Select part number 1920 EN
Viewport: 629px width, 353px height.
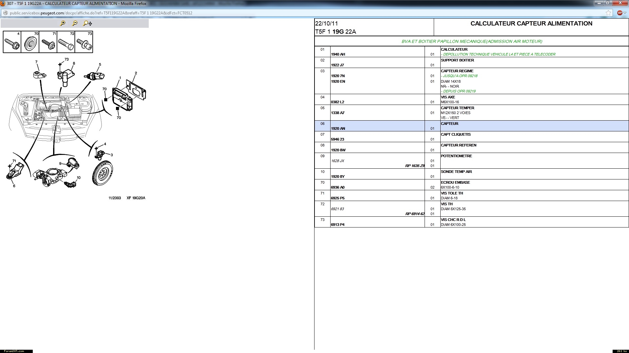[338, 81]
